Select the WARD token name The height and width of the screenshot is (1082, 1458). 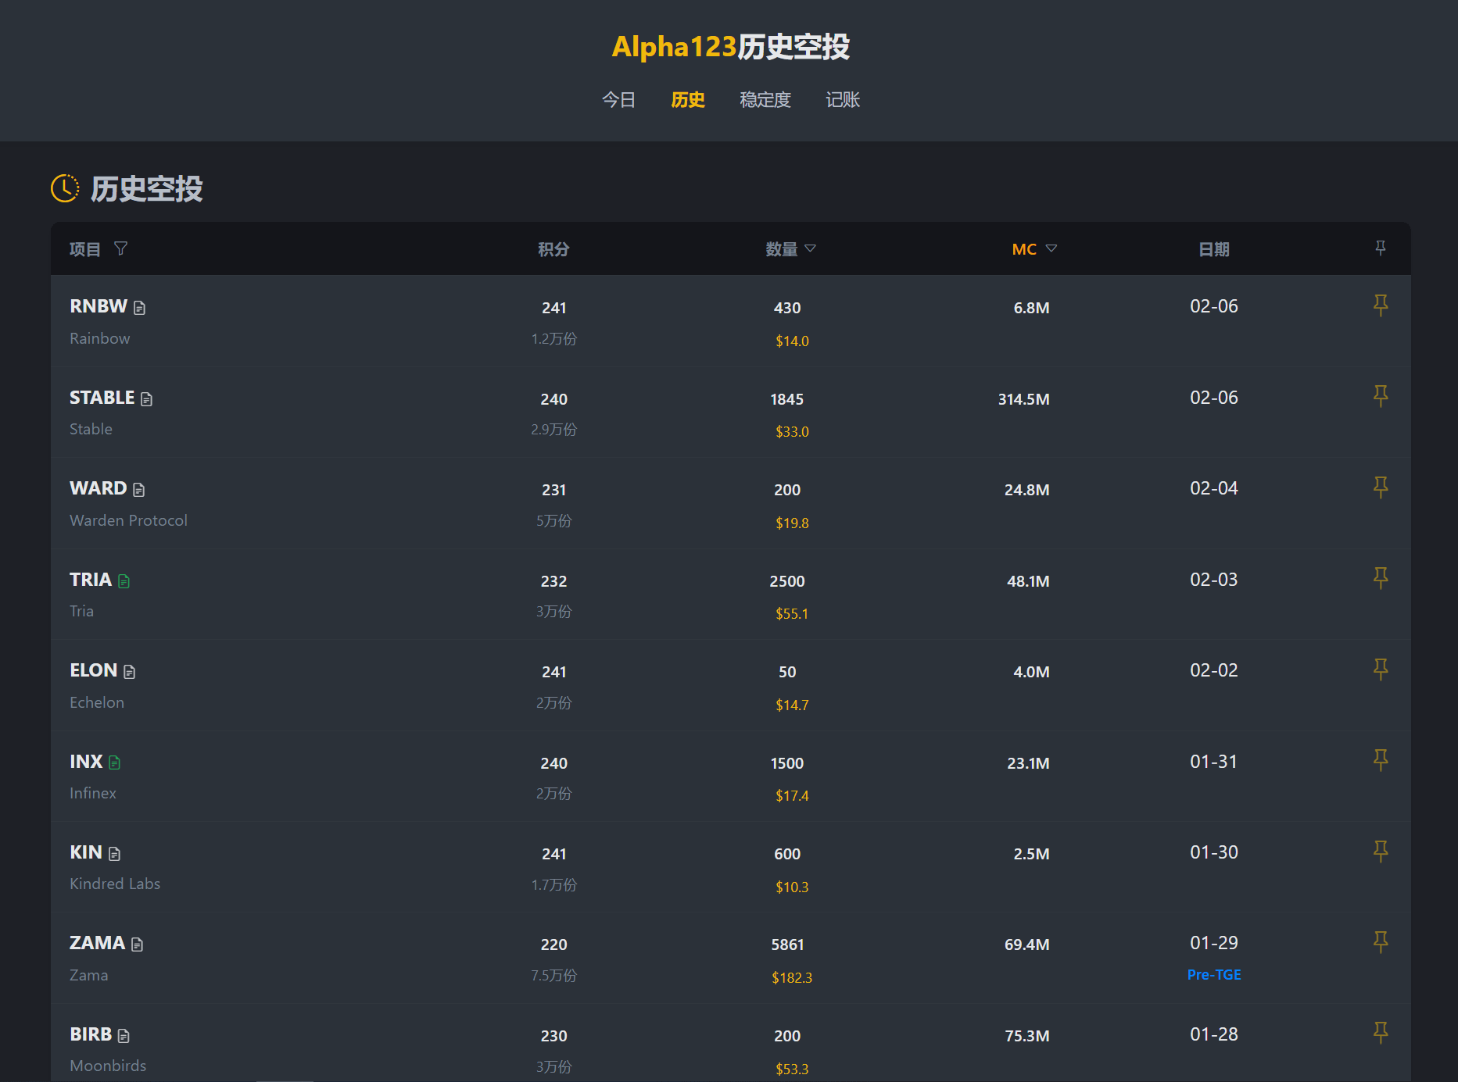click(x=99, y=488)
